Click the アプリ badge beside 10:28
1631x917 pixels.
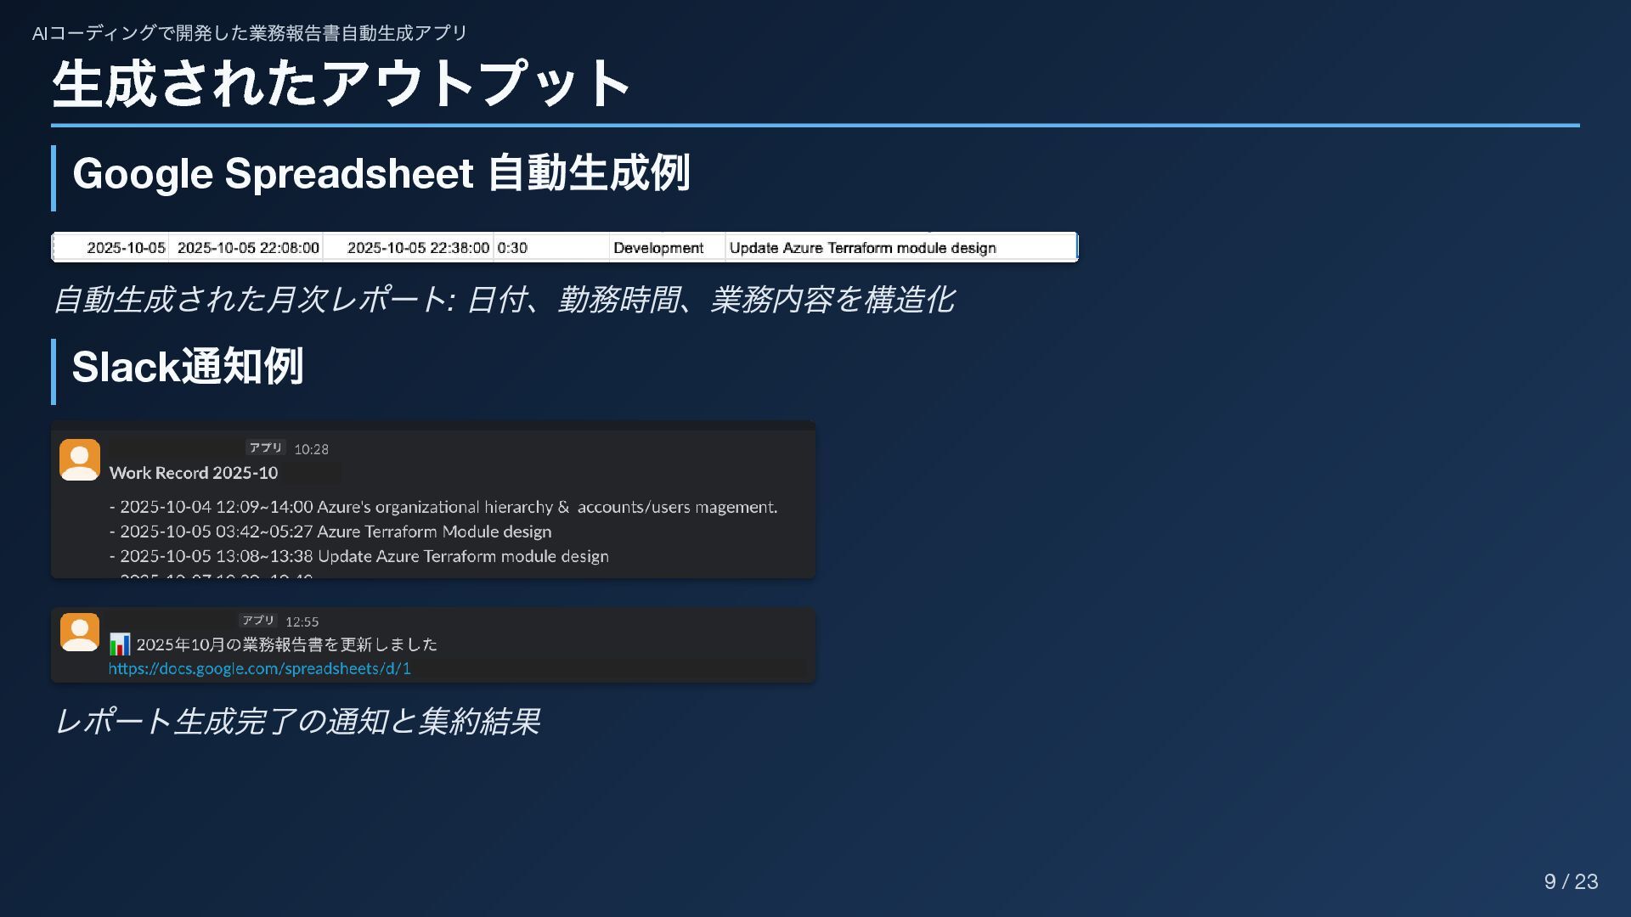265,447
